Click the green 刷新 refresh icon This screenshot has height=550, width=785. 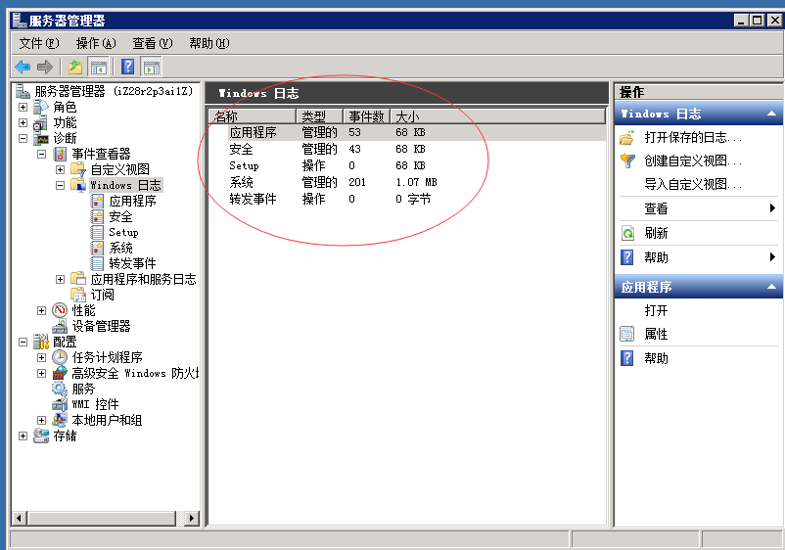pyautogui.click(x=628, y=234)
